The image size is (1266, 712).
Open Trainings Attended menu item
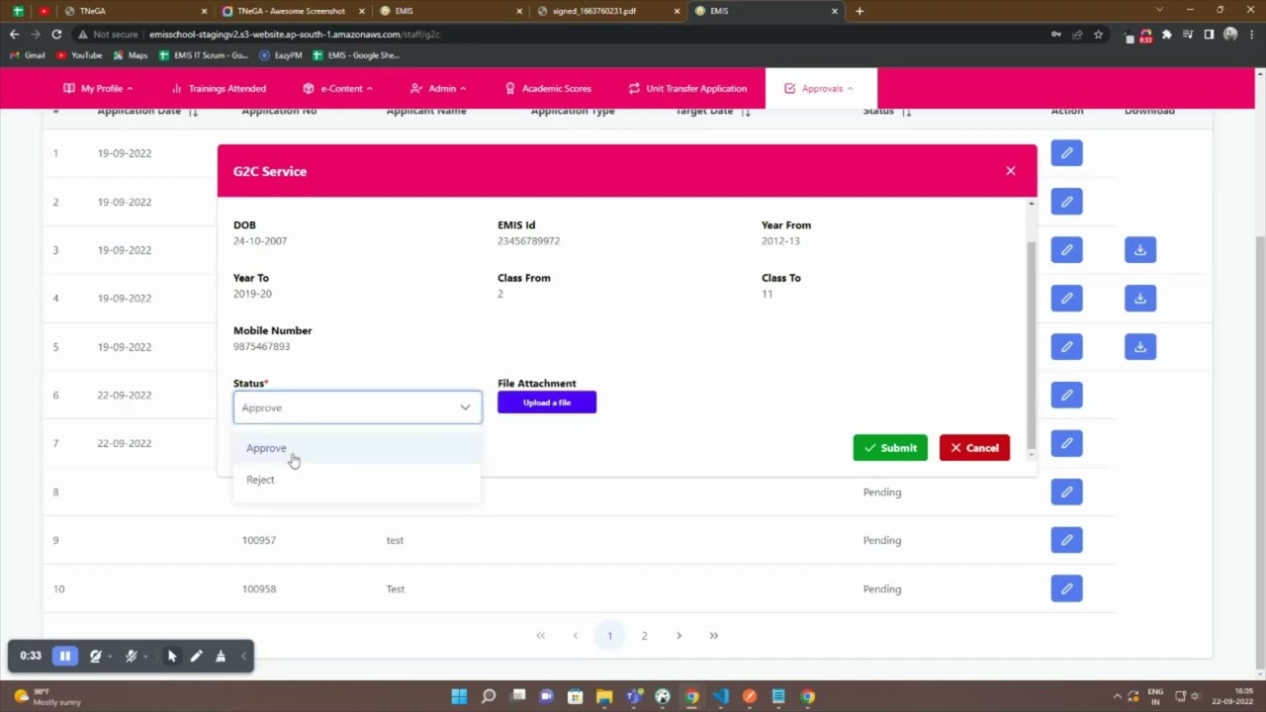coord(219,88)
